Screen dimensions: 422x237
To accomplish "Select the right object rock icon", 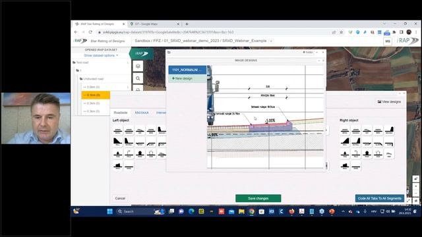I will [x=345, y=166].
